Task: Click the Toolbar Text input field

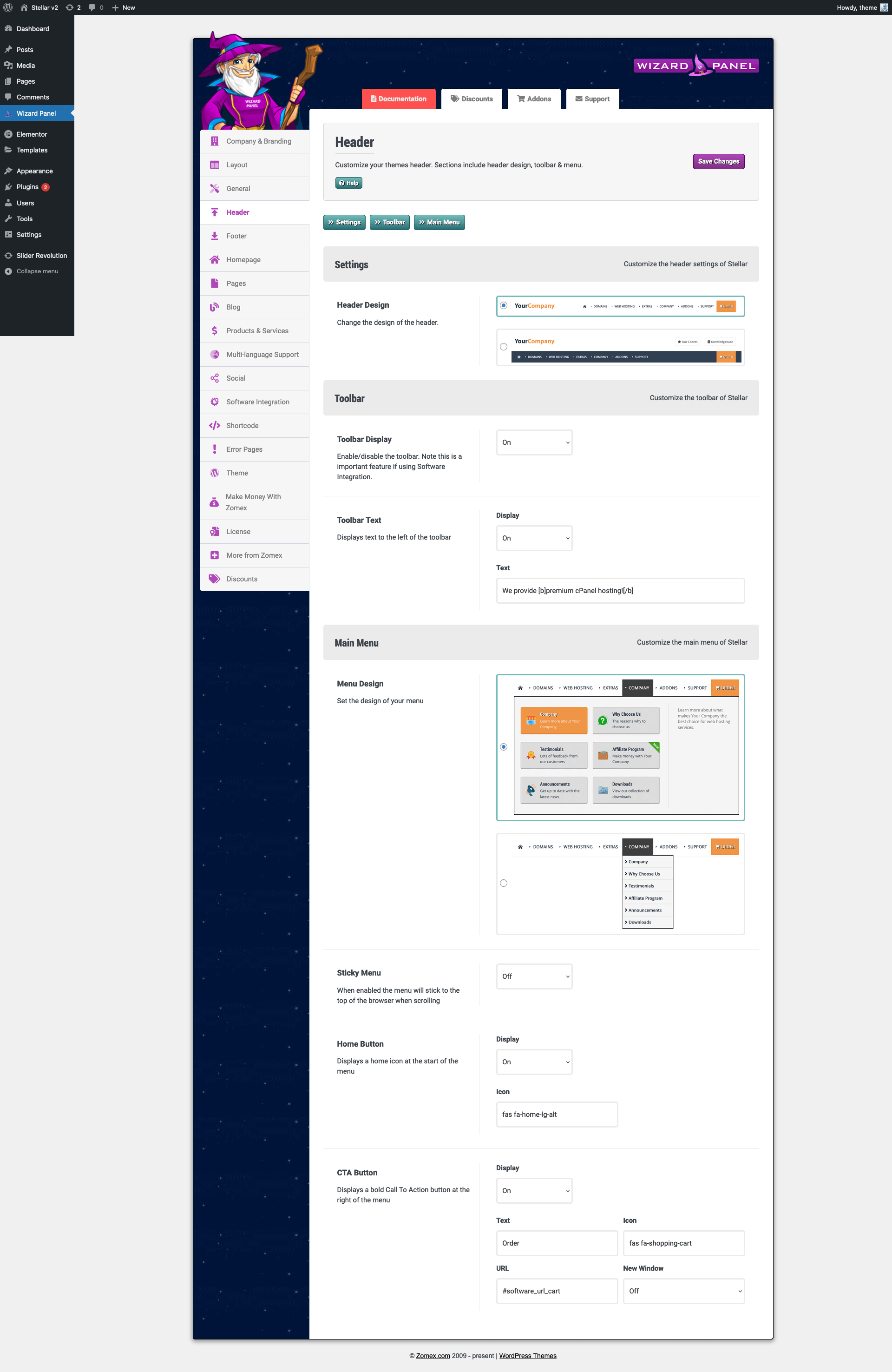Action: pos(620,590)
